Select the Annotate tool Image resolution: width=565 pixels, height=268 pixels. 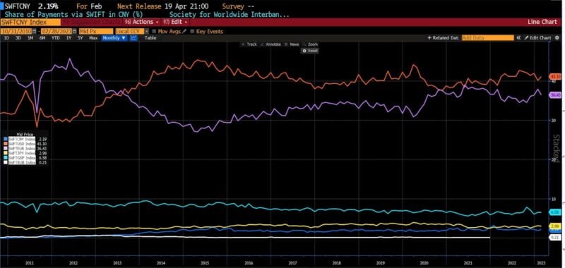point(271,44)
